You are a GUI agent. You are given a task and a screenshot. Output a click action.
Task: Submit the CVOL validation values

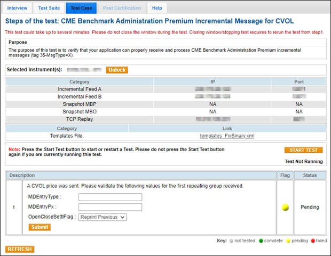[x=40, y=227]
